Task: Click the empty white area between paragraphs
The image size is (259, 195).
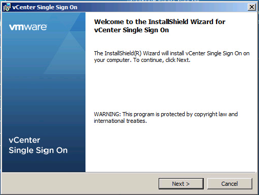Action: click(170, 87)
